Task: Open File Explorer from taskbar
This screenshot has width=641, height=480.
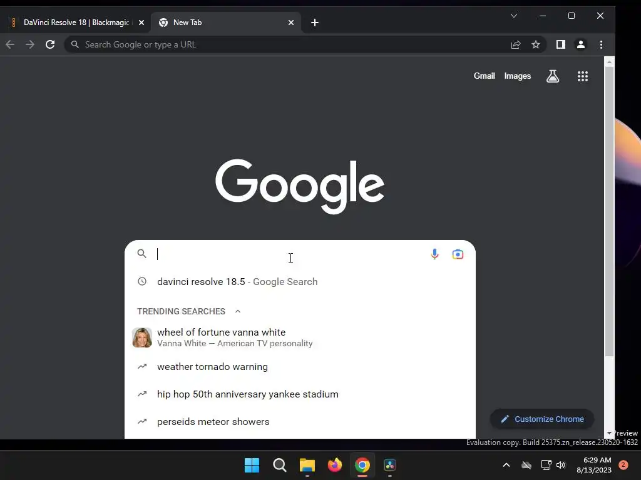Action: click(x=307, y=465)
